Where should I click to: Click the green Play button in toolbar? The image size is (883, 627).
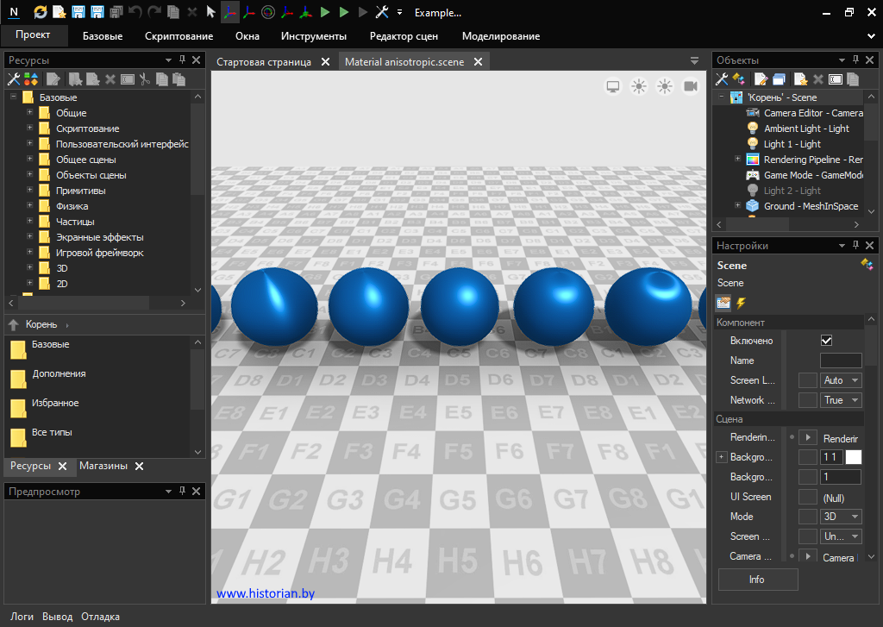click(325, 12)
